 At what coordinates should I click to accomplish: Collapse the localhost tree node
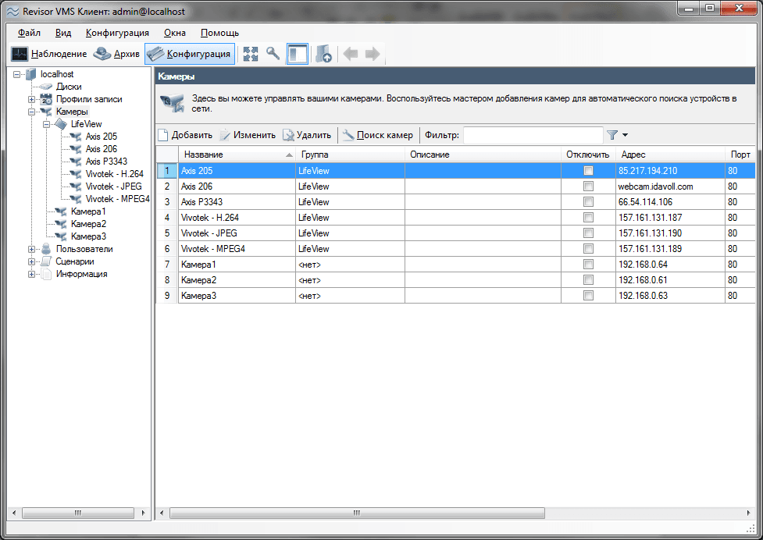point(16,74)
